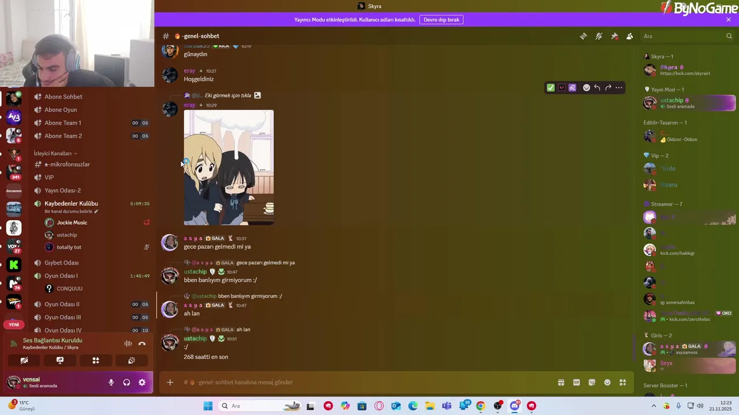Click Windows taskbar Ara search box
The image size is (739, 415).
click(261, 406)
